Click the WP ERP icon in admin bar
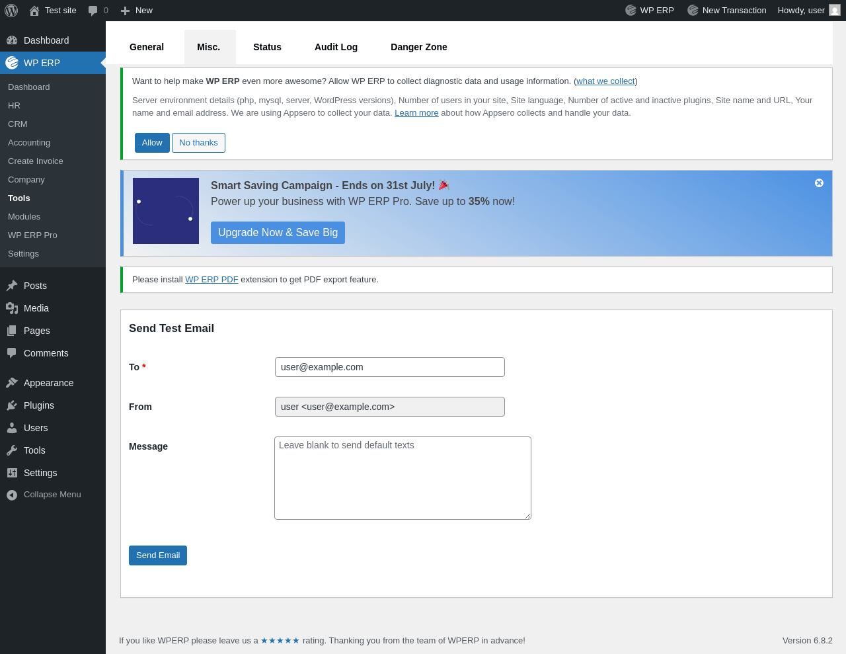This screenshot has width=846, height=654. [x=631, y=11]
